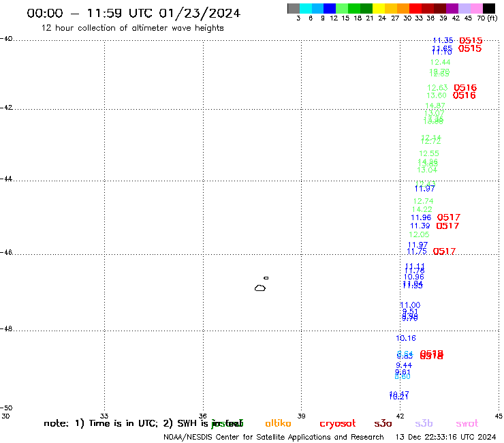Click the wave height value "13.04"
The height and width of the screenshot is (443, 504).
pos(427,170)
